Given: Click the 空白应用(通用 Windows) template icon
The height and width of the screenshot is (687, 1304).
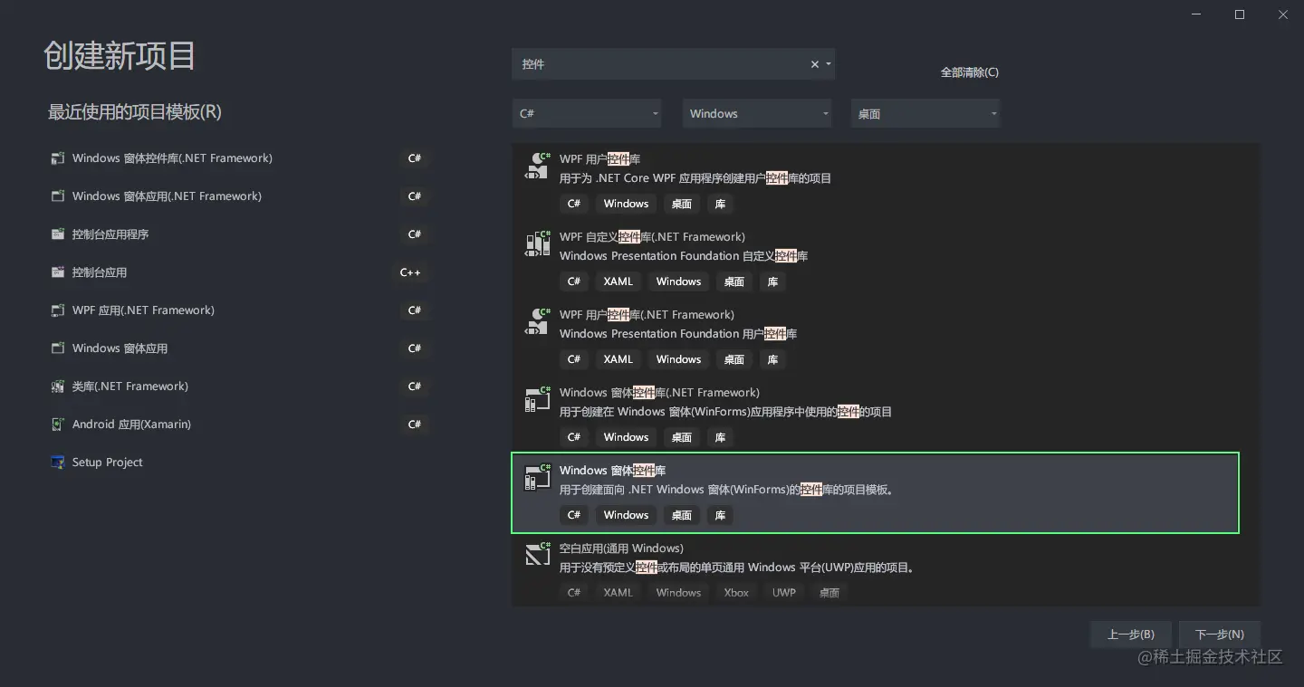Looking at the screenshot, I should [x=538, y=556].
